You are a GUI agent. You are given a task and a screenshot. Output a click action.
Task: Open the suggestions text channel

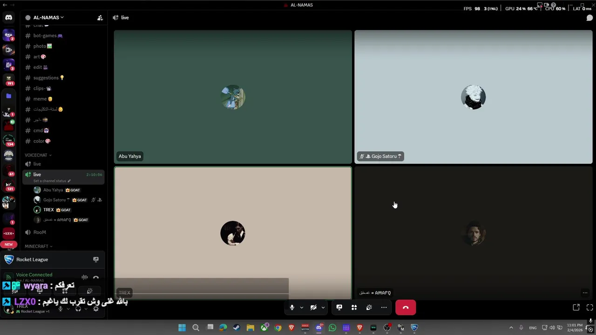point(63,78)
